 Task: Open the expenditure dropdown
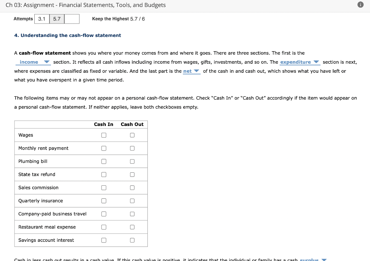click(300, 62)
